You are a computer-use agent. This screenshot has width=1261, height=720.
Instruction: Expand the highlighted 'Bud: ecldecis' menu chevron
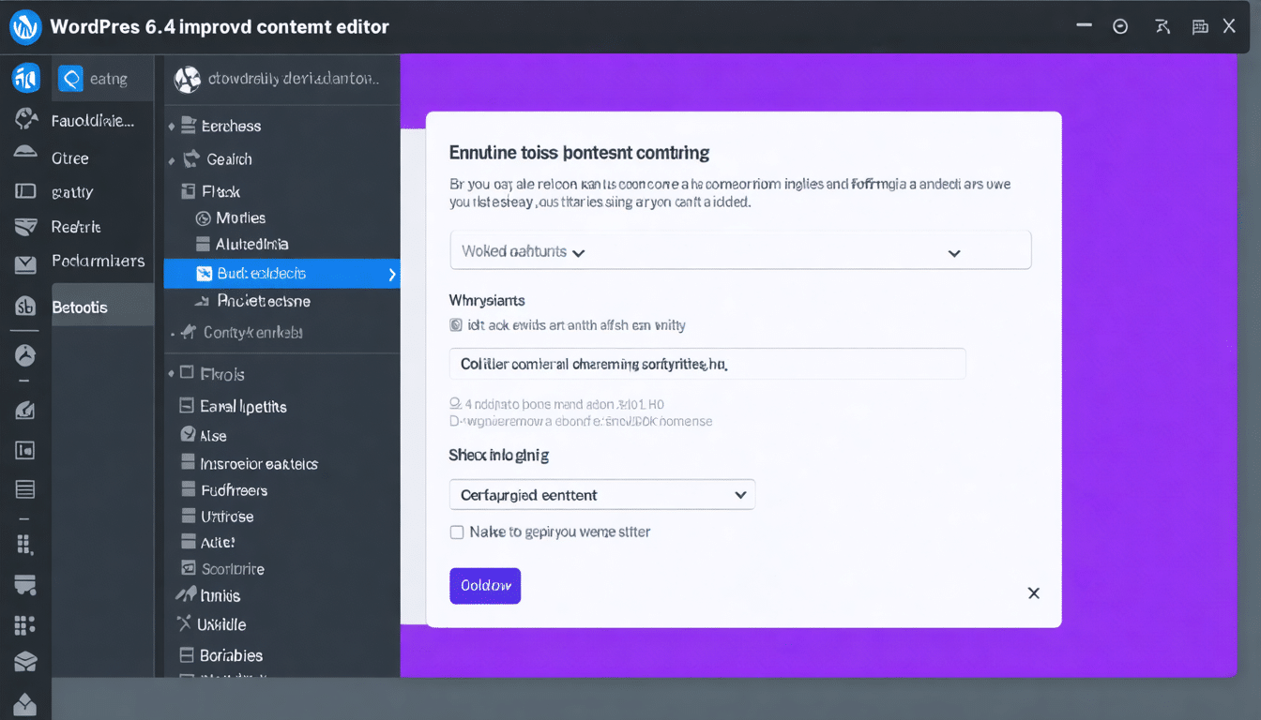coord(392,272)
